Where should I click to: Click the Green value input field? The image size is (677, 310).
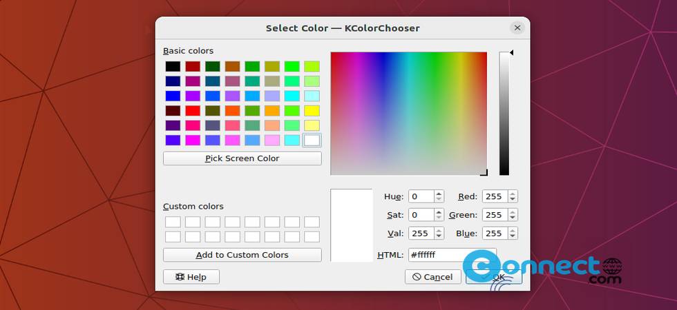click(x=493, y=215)
